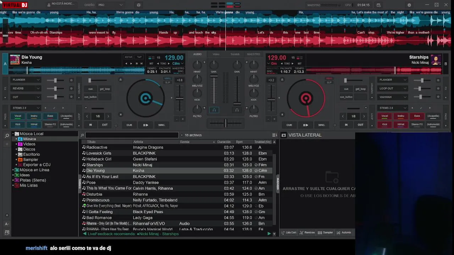454x255 pixels.
Task: Open the settings gear in the title bar
Action: pyautogui.click(x=409, y=5)
